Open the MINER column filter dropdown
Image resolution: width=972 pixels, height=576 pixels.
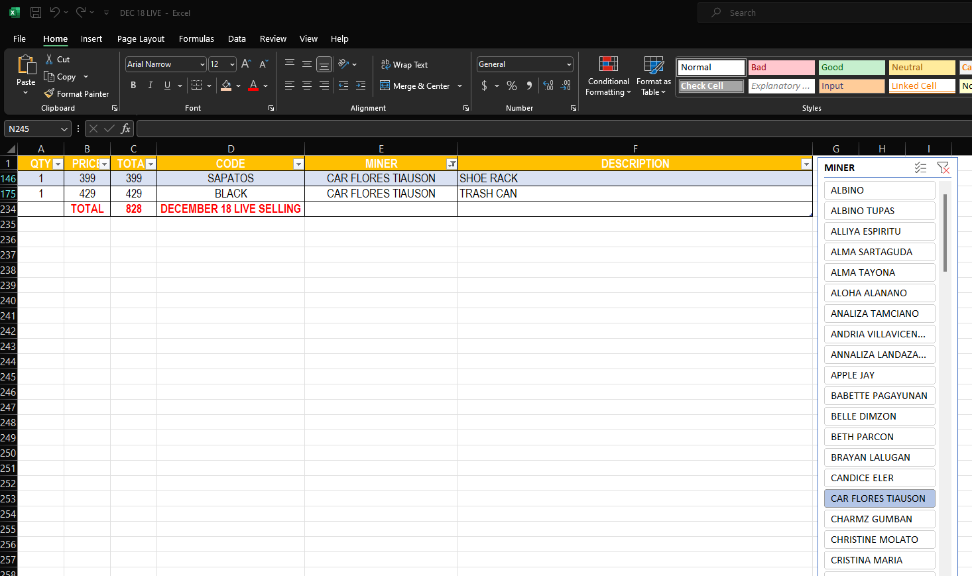pyautogui.click(x=452, y=164)
